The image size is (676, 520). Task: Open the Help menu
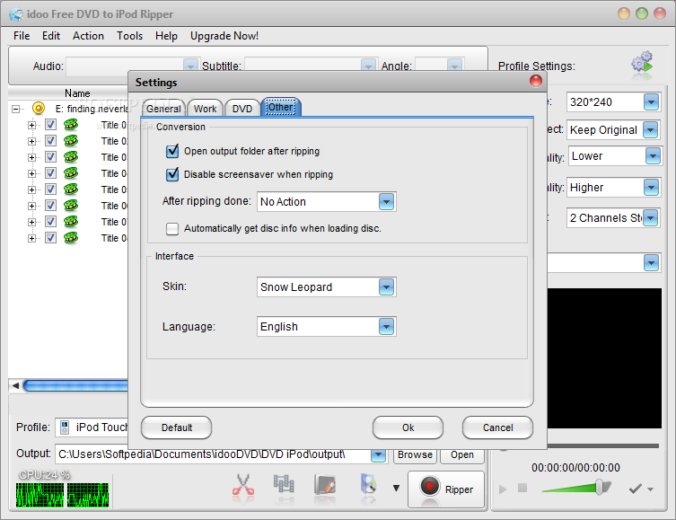pos(166,36)
